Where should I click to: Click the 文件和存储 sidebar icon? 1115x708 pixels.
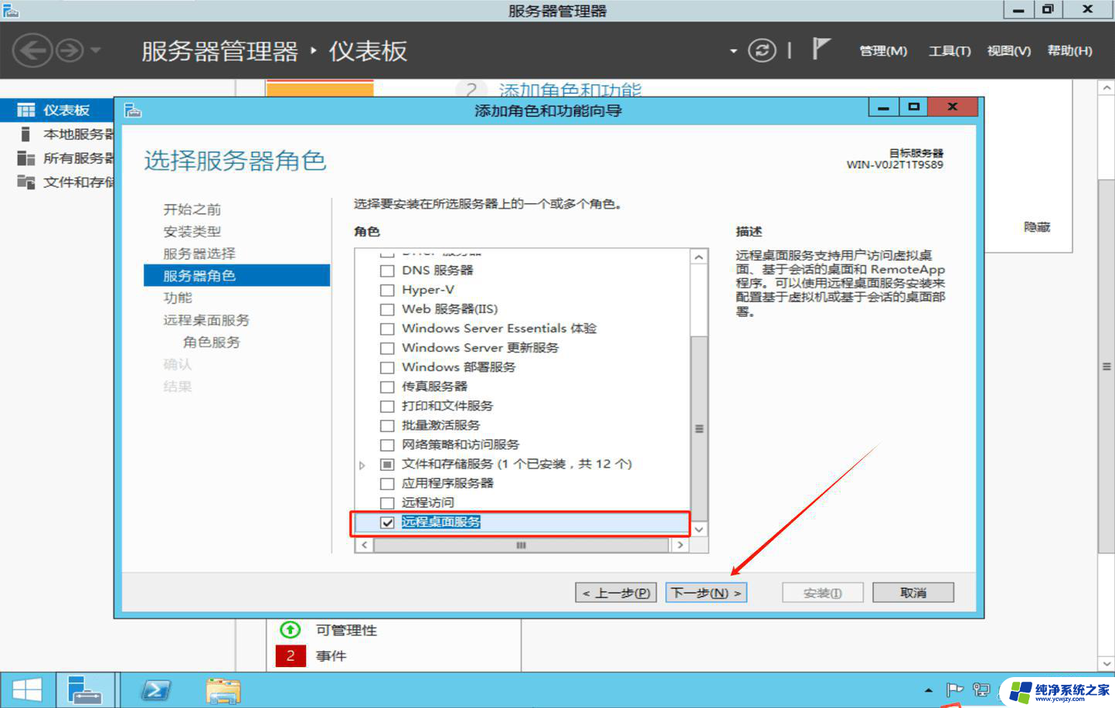25,182
